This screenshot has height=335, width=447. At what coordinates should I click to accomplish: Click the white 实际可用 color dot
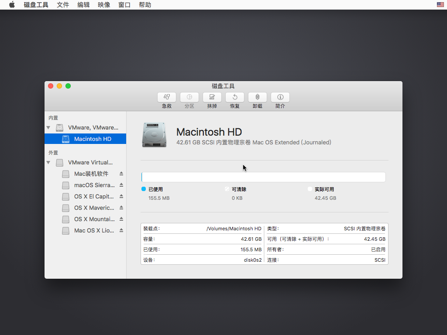point(310,189)
